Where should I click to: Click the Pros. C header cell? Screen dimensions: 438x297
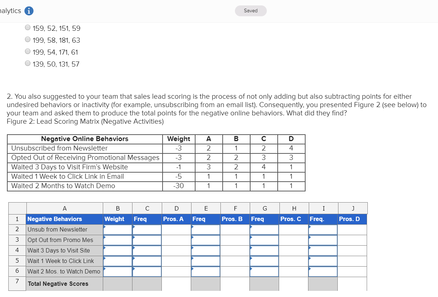click(x=294, y=219)
